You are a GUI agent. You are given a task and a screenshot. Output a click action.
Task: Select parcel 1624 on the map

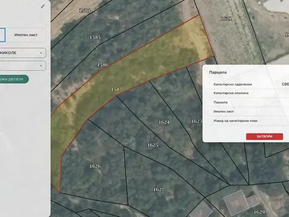point(164,122)
